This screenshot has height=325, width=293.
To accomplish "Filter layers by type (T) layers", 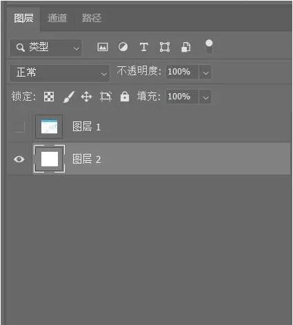I will (144, 47).
